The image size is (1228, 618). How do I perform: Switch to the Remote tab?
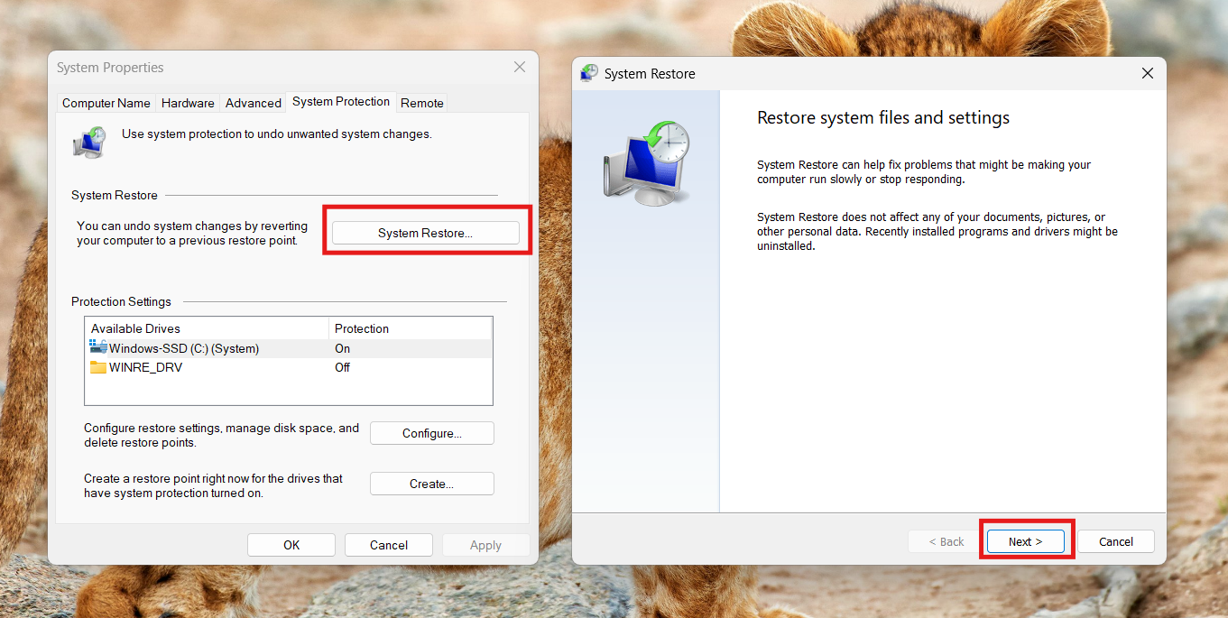point(421,102)
